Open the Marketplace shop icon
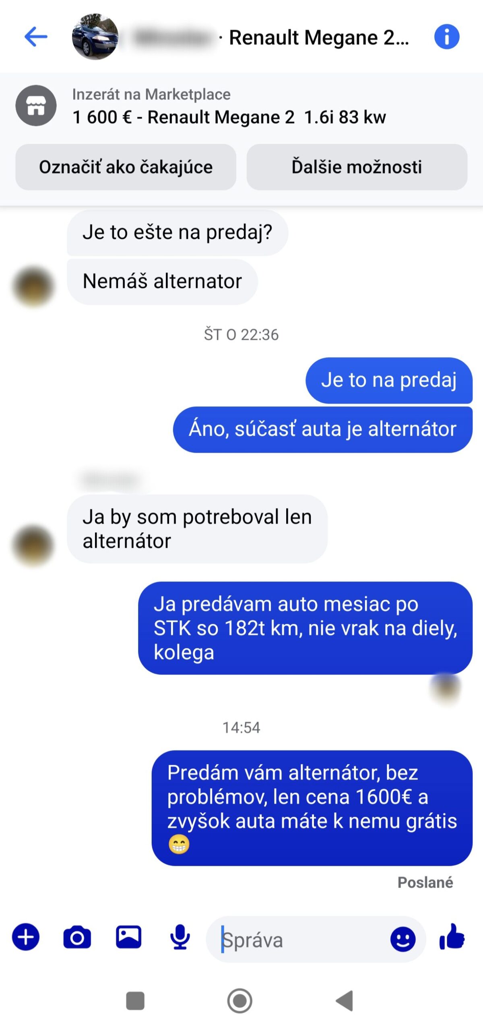Image resolution: width=483 pixels, height=1031 pixels. pos(36,106)
